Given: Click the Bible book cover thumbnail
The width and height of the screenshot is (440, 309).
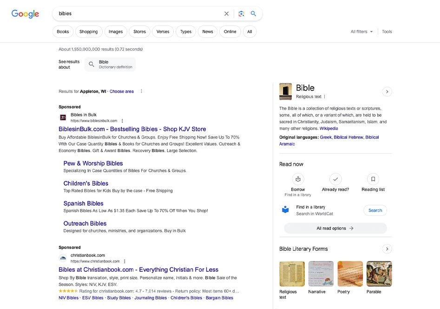Looking at the screenshot, I should [x=285, y=91].
